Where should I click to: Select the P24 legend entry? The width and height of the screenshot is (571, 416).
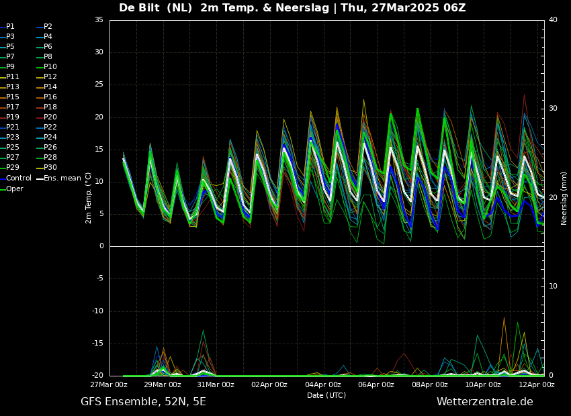pos(50,138)
